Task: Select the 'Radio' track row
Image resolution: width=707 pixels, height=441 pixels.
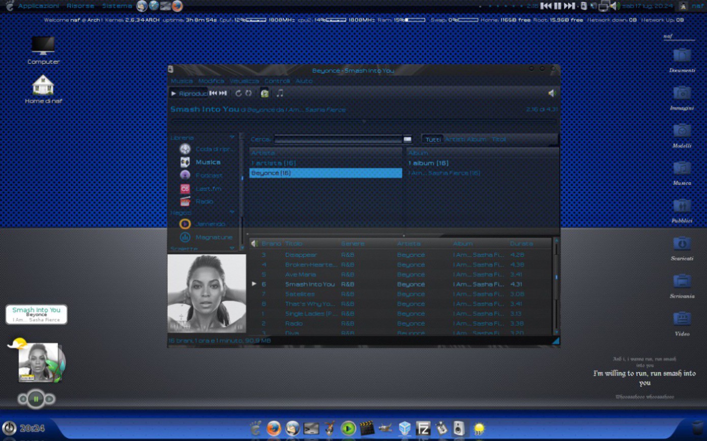Action: point(401,324)
